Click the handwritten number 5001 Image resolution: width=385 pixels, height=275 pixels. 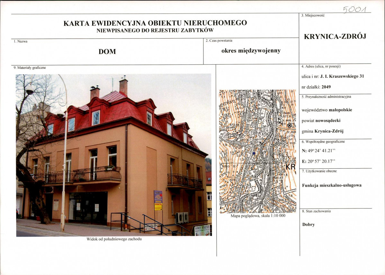pyautogui.click(x=355, y=10)
